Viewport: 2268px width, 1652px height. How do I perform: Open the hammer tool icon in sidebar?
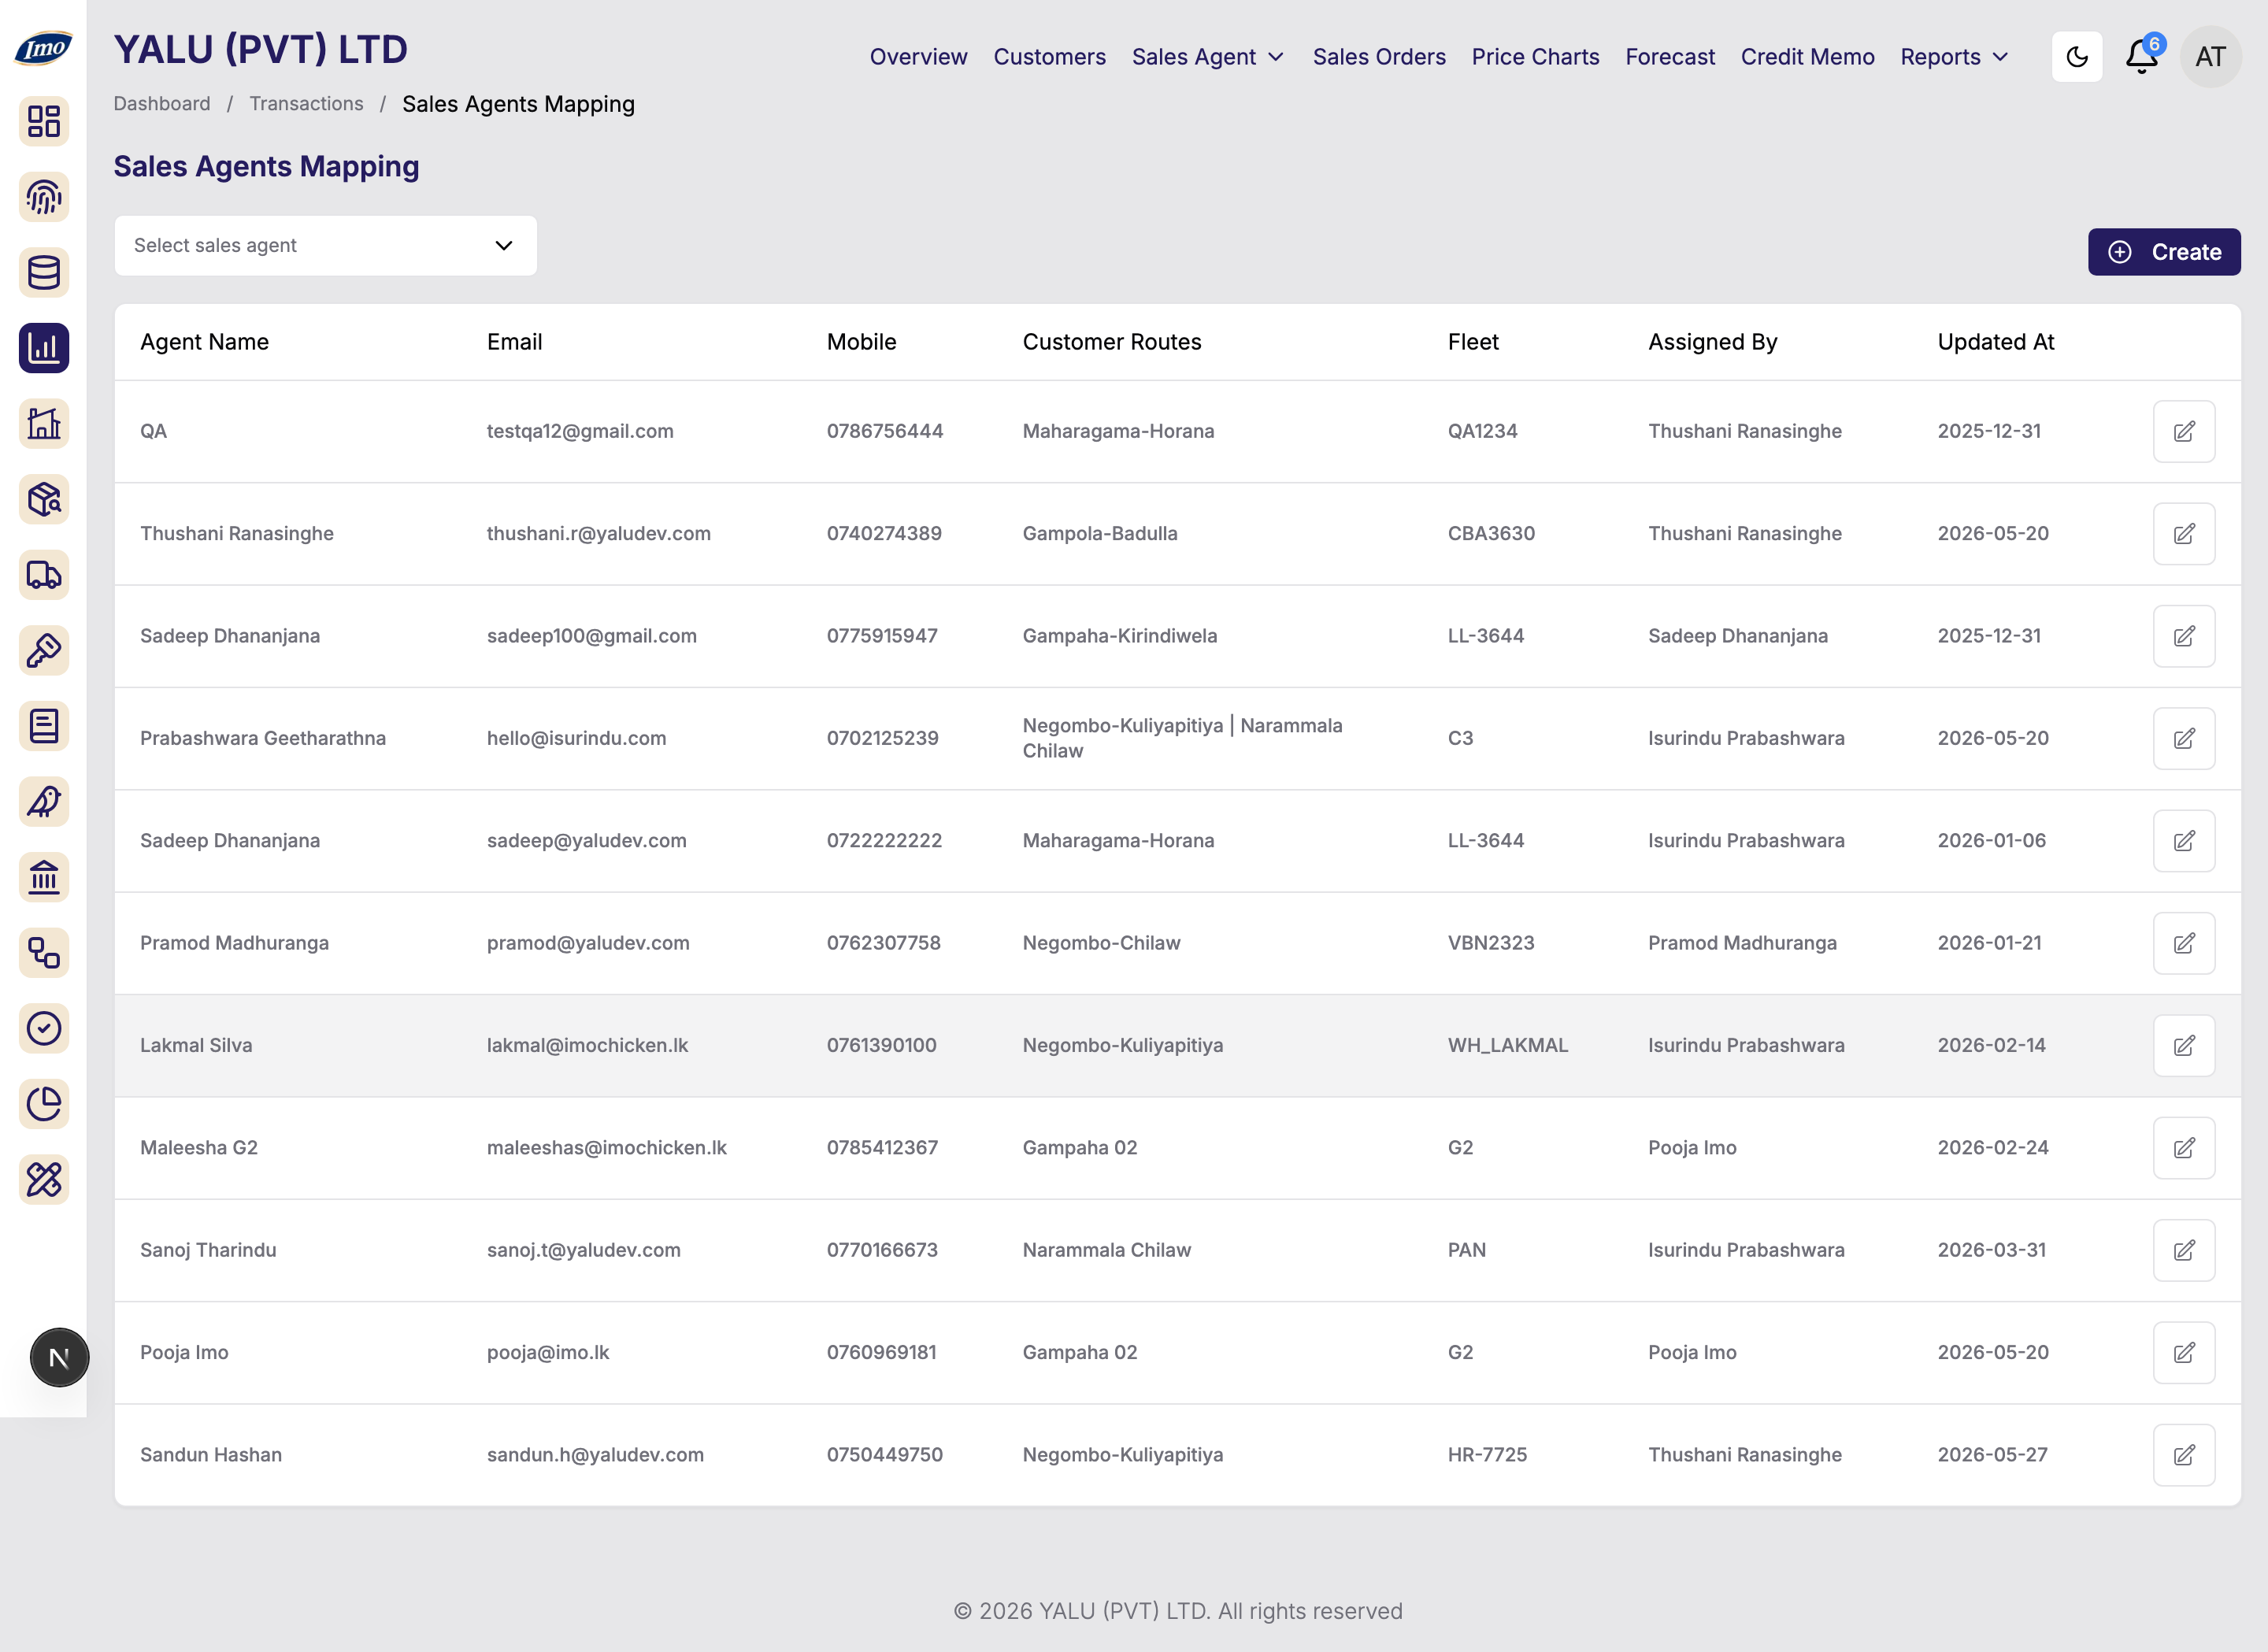(x=44, y=650)
